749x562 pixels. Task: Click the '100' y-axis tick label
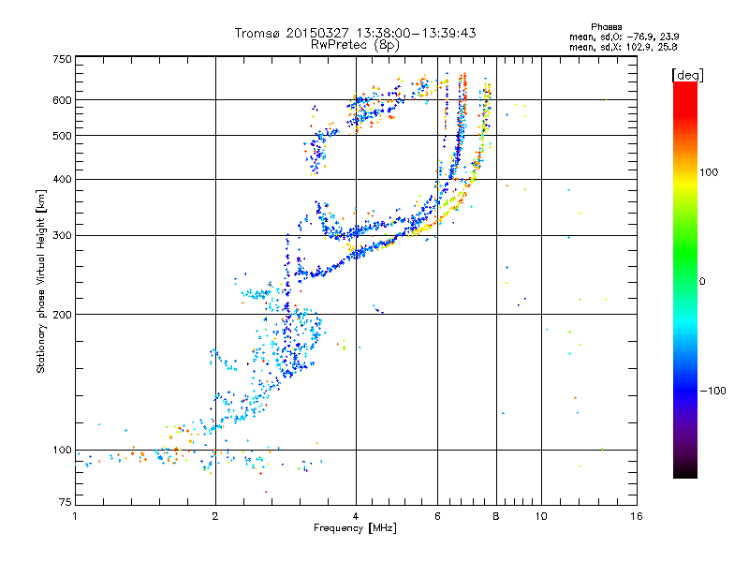[63, 450]
